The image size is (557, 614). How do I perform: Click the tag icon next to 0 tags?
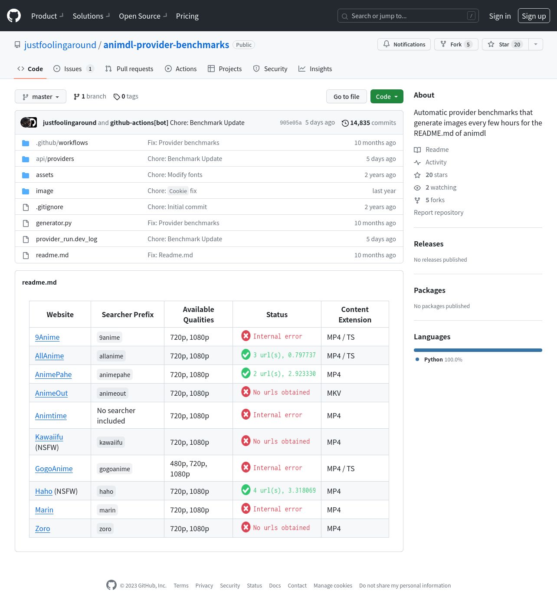(x=117, y=97)
